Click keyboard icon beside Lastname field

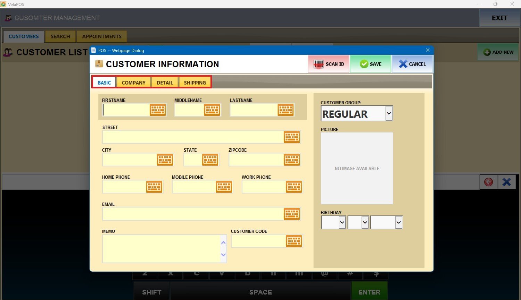pos(286,110)
